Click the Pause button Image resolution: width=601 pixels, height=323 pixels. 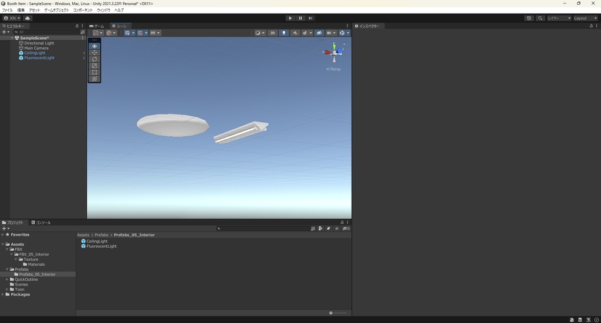tap(300, 18)
